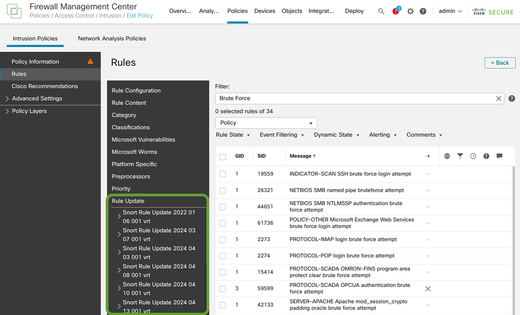
Task: Select the checkbox for SID 2273
Action: [x=222, y=240]
